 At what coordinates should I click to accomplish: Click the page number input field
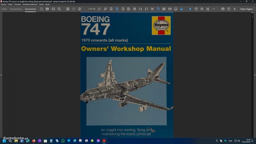(x=92, y=9)
